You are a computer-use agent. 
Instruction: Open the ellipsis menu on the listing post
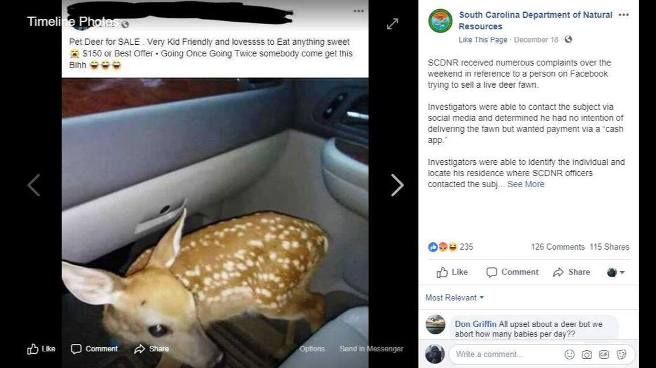[358, 10]
